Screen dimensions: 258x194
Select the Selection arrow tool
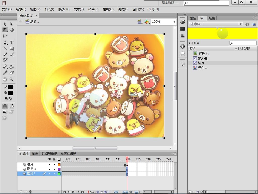(5, 24)
